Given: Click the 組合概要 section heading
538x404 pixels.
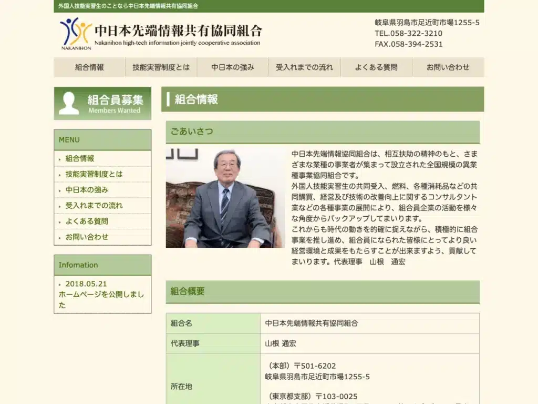Looking at the screenshot, I should [x=323, y=292].
